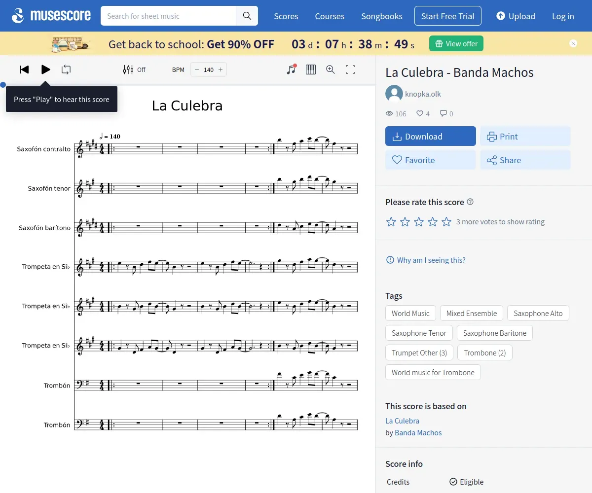This screenshot has width=592, height=493.
Task: Click the MuseScore logo
Action: click(x=51, y=16)
